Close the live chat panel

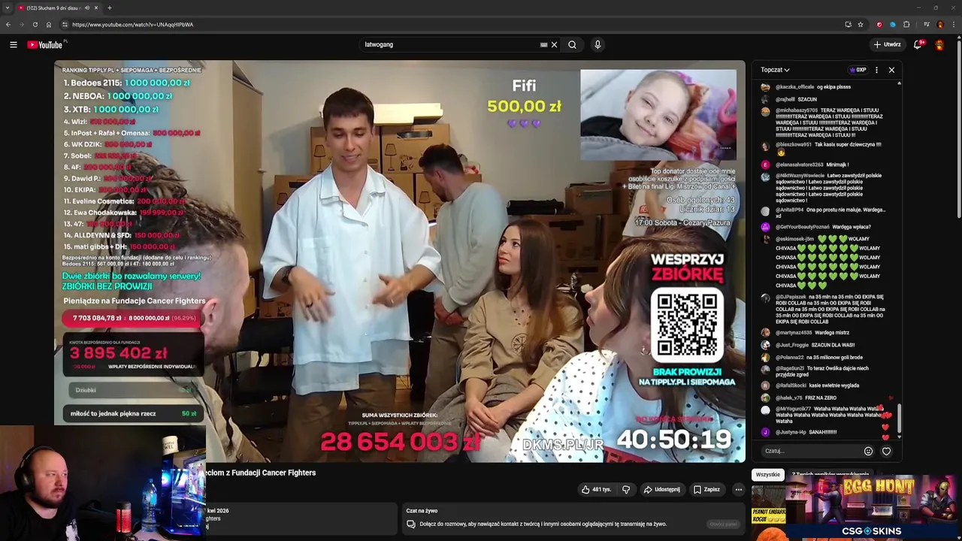pos(891,70)
